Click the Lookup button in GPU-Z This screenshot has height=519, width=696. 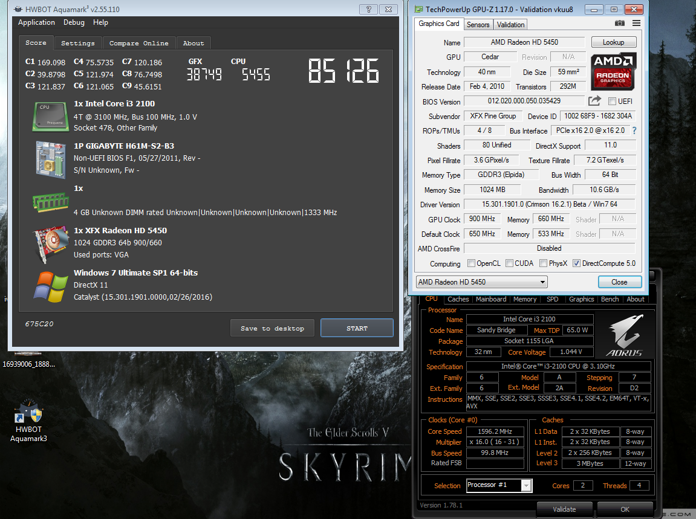(613, 42)
